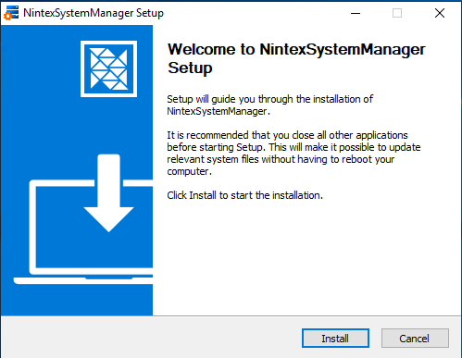Click the disabled maximize window button
This screenshot has width=462, height=358.
pos(397,13)
